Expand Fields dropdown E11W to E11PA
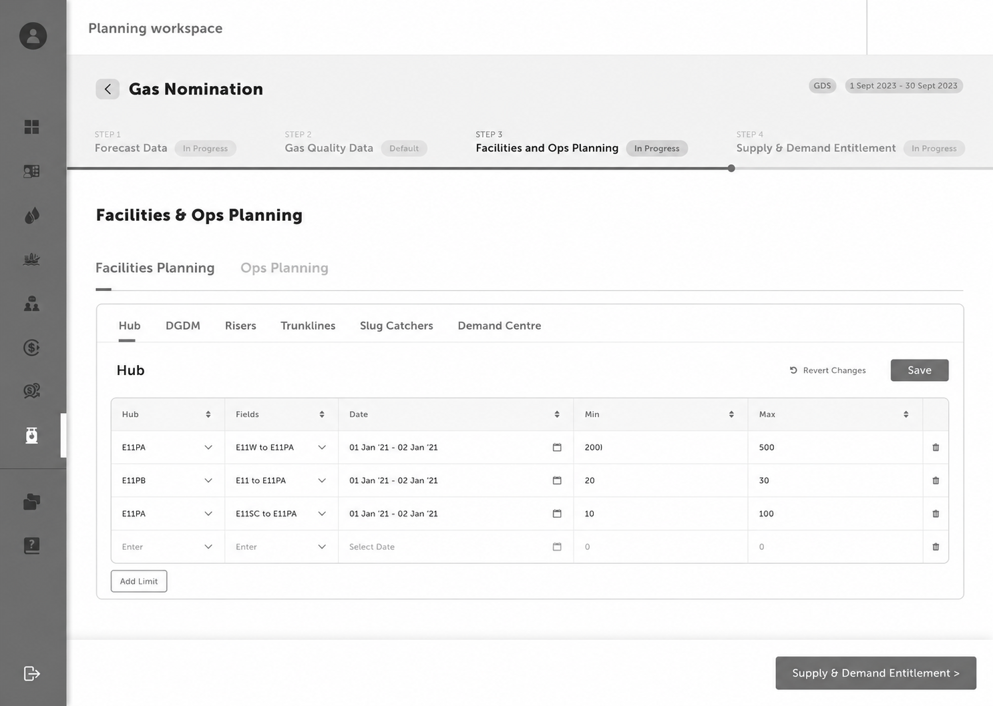Screen dimensions: 993x706 pos(322,447)
